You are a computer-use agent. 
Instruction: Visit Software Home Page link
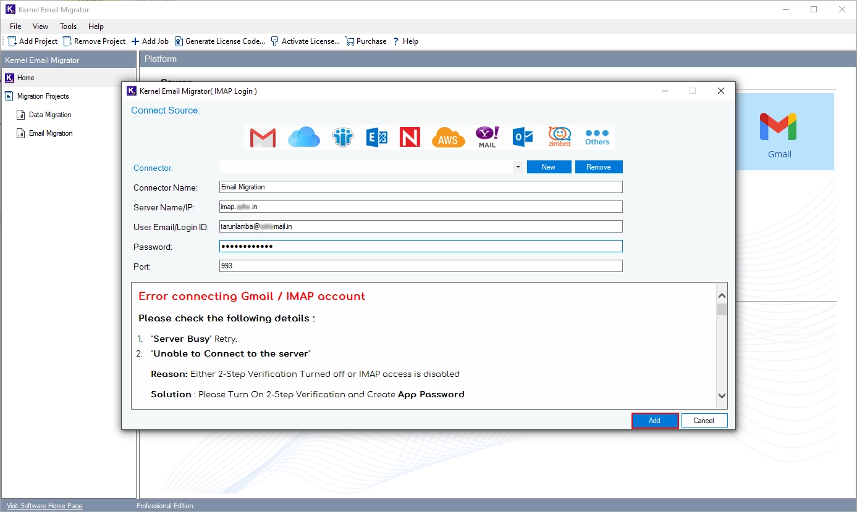point(44,506)
